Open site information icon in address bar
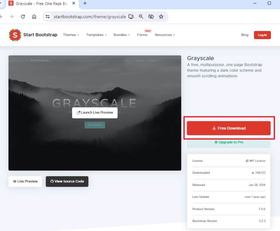This screenshot has width=280, height=231. (x=48, y=16)
